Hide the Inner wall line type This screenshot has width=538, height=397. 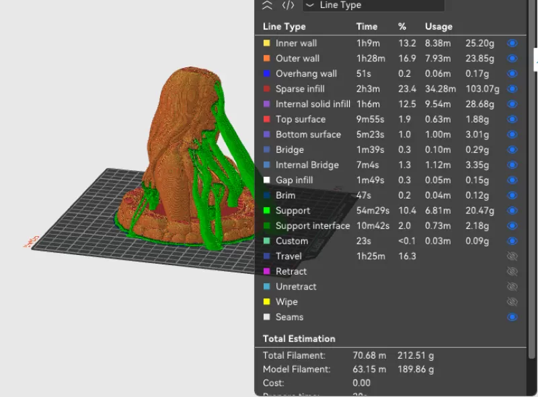(x=512, y=43)
